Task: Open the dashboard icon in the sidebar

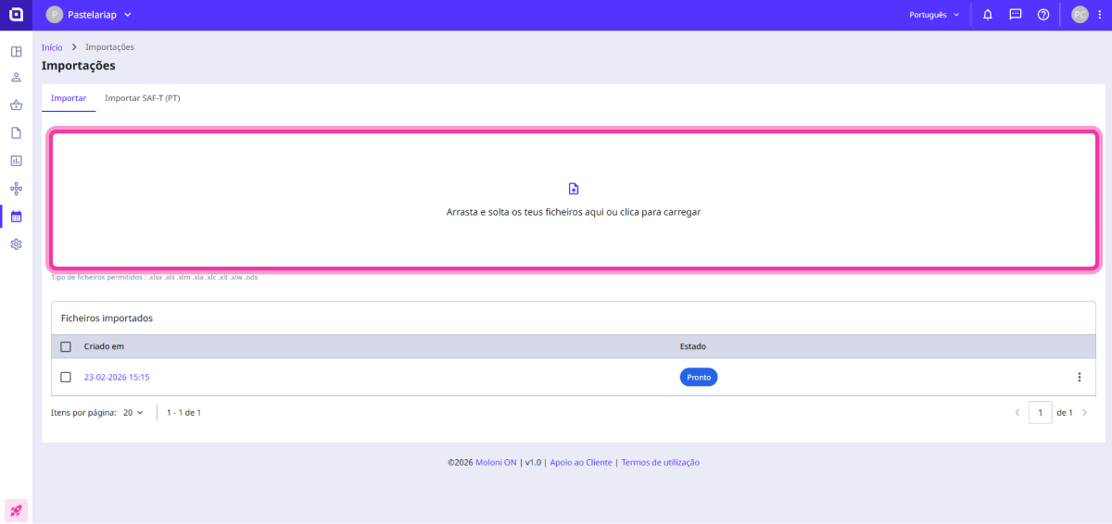Action: tap(16, 51)
